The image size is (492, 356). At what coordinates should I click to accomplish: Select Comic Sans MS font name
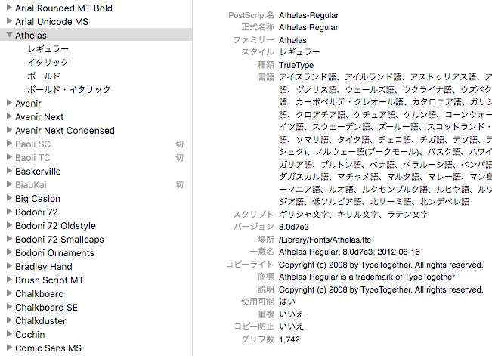coord(48,348)
